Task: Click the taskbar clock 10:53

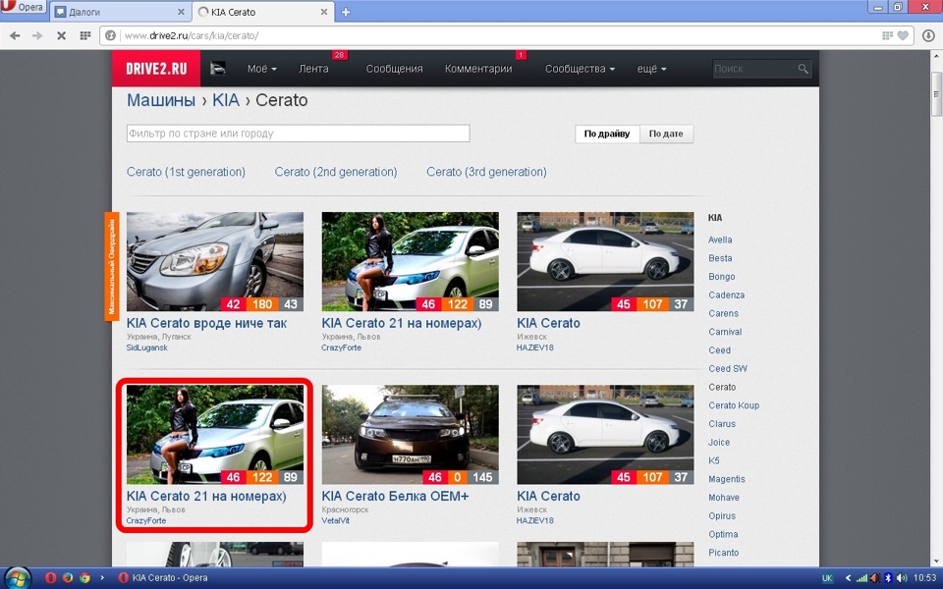Action: tap(925, 578)
